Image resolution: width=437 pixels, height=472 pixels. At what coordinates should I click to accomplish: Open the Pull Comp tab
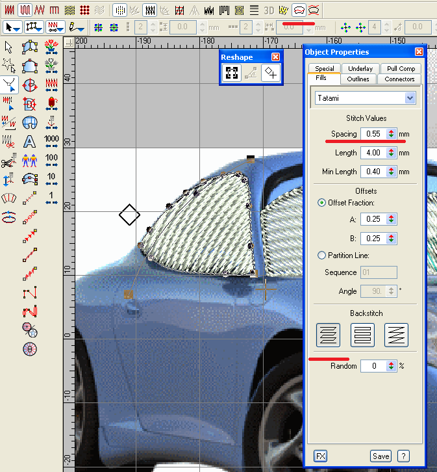(x=401, y=68)
